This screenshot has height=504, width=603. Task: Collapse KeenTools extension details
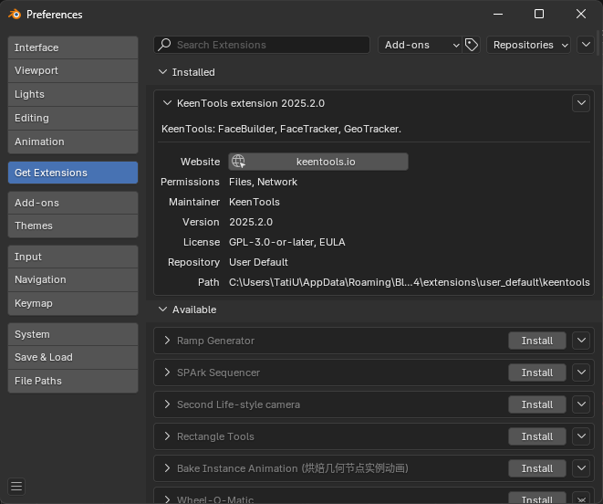click(x=167, y=103)
